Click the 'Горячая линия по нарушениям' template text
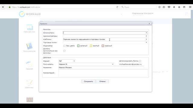 point(84,39)
